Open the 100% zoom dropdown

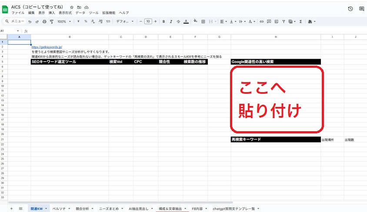tap(64, 21)
